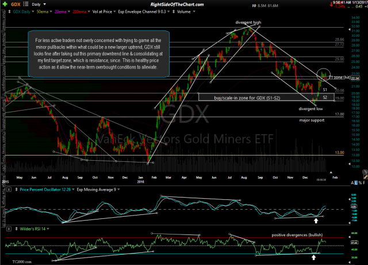Click the 'major support' label
Screen dimensions: 368x265
pos(312,120)
